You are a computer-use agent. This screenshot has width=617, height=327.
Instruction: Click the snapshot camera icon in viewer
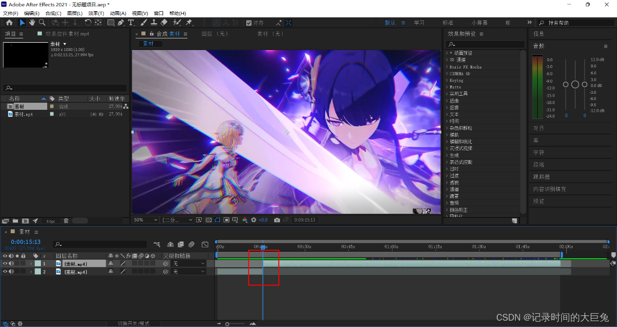[277, 220]
